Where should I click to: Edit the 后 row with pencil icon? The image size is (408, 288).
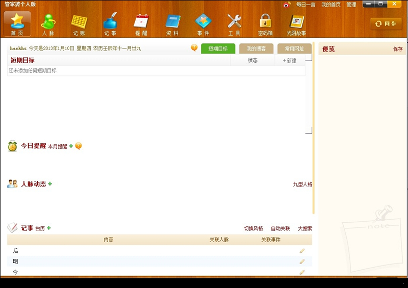(x=302, y=251)
